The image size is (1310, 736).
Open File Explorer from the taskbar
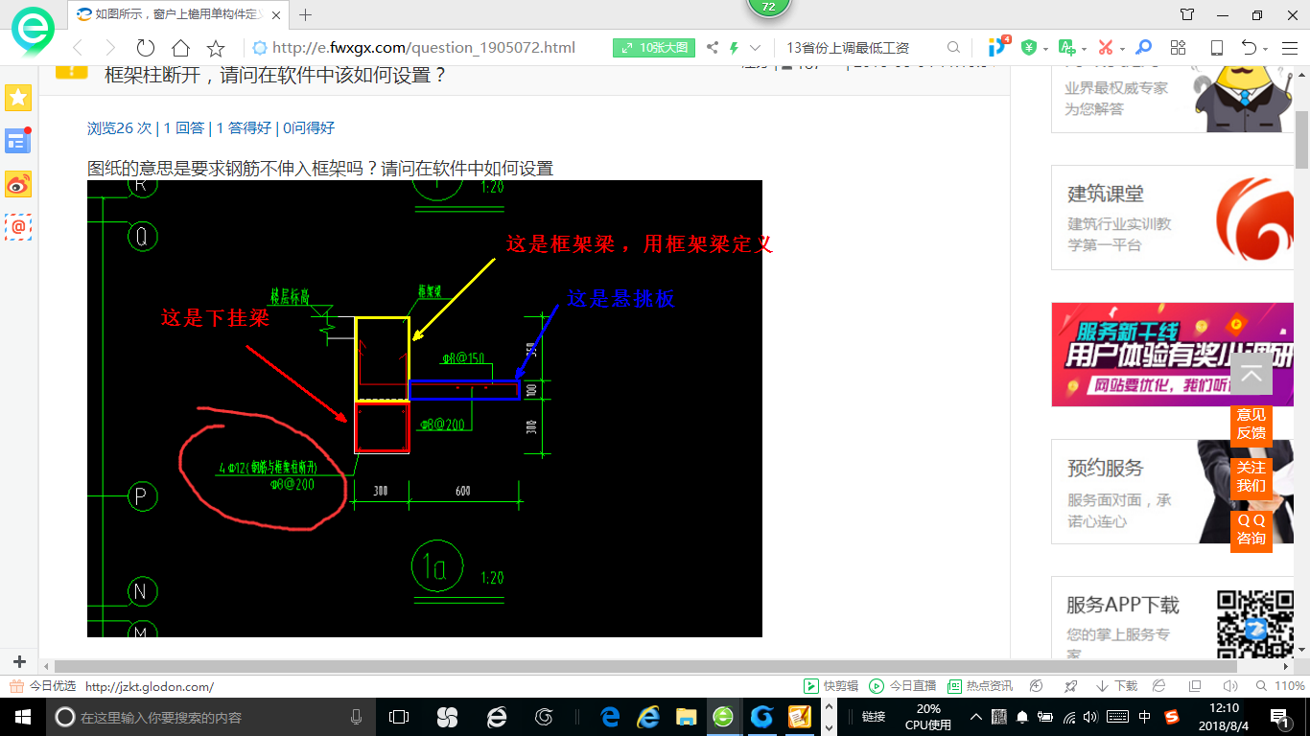pyautogui.click(x=686, y=717)
